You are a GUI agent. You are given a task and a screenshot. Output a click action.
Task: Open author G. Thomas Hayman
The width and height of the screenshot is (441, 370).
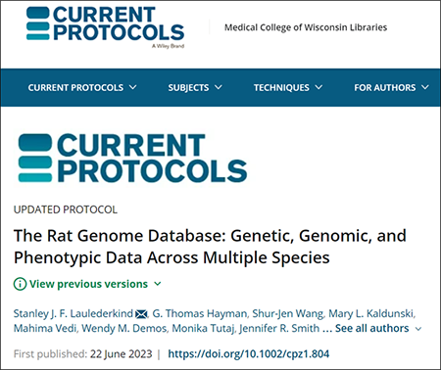200,313
